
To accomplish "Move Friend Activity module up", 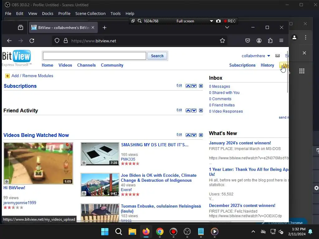I will (188, 110).
